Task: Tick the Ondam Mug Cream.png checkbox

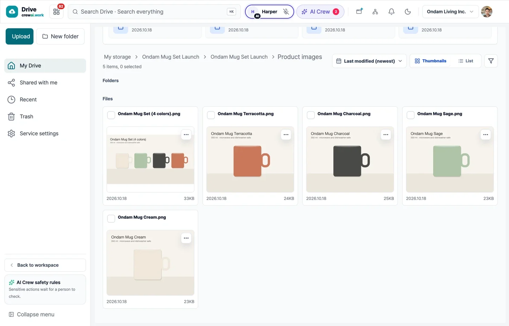Action: [111, 218]
